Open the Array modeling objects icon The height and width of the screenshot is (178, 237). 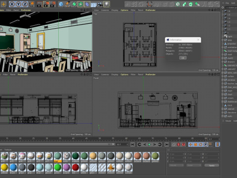(80, 4)
